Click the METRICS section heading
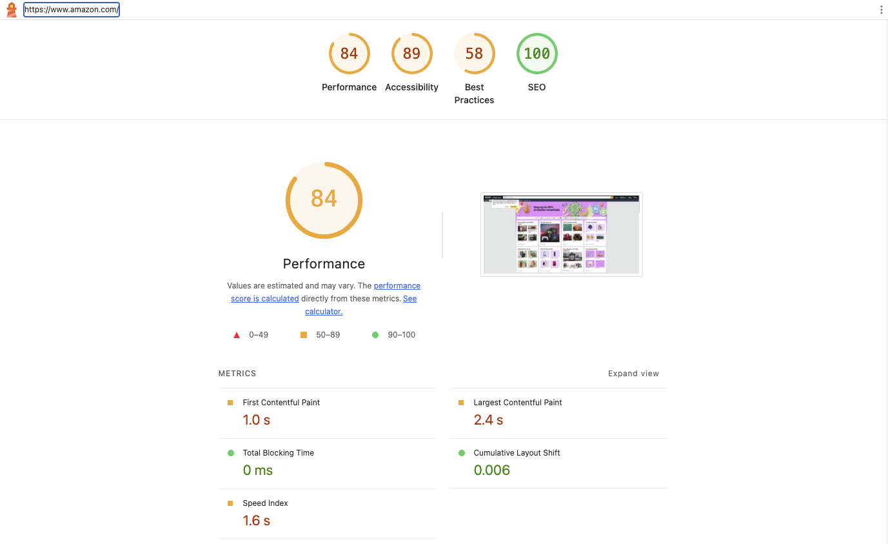The width and height of the screenshot is (888, 544). tap(237, 374)
